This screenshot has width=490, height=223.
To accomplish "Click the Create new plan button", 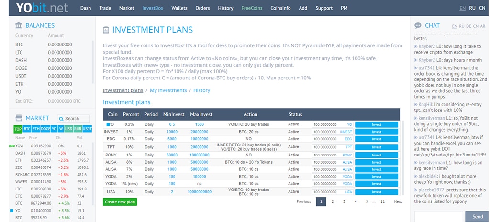I will pos(120,202).
